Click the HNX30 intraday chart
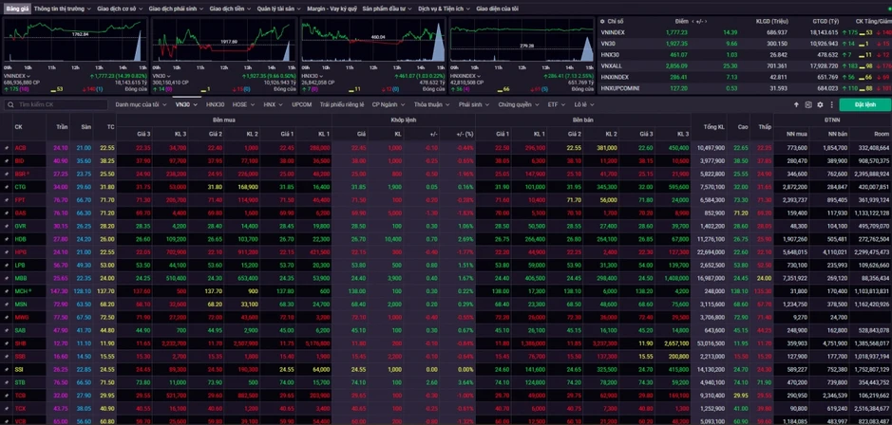This screenshot has width=892, height=425. [372, 39]
